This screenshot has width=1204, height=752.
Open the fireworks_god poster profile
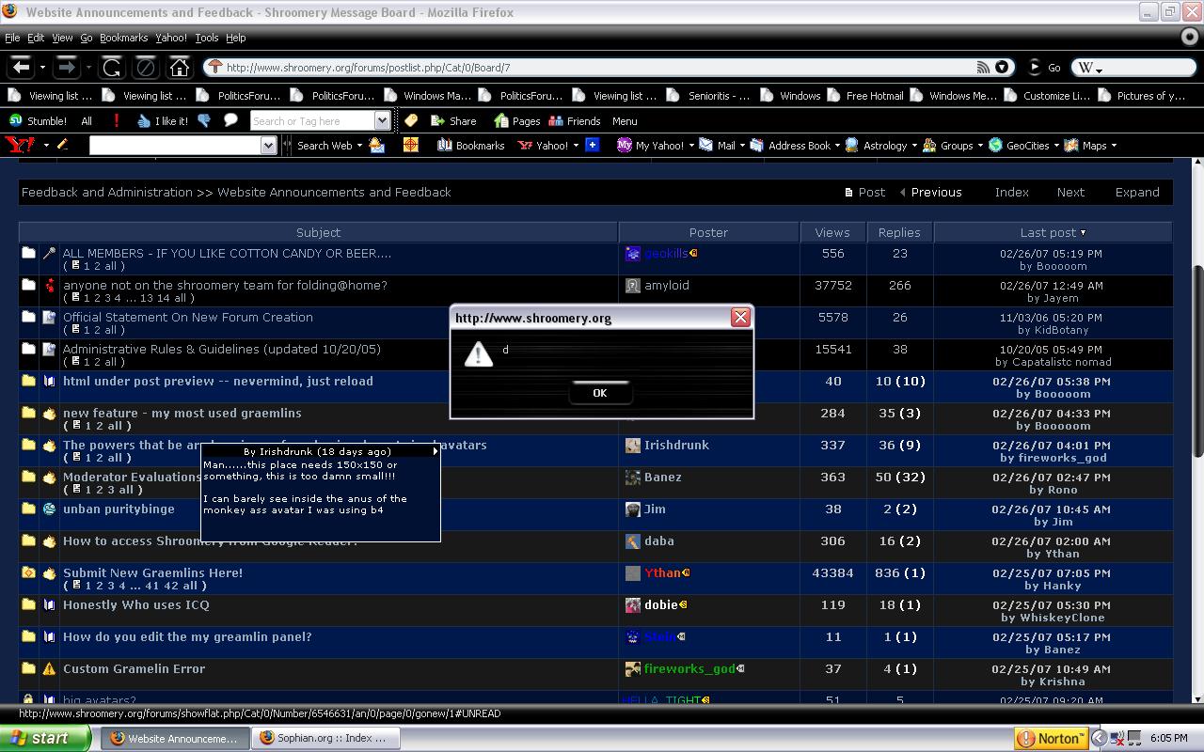(689, 669)
